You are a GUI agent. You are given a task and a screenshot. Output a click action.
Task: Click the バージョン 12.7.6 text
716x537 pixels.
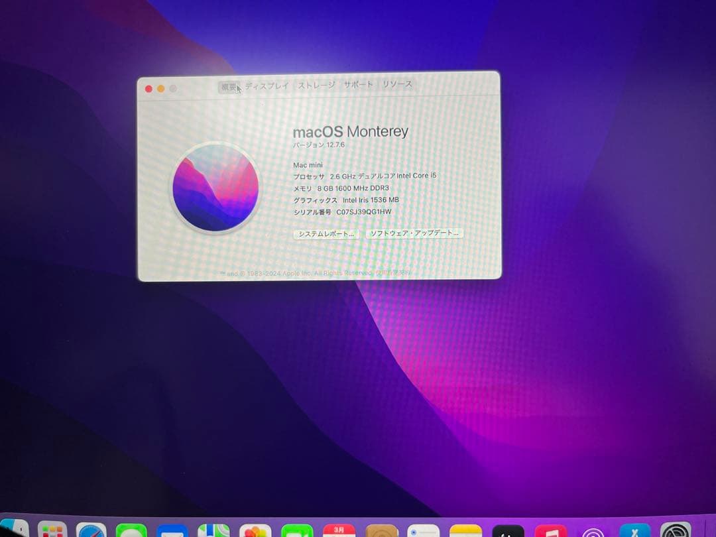319,145
